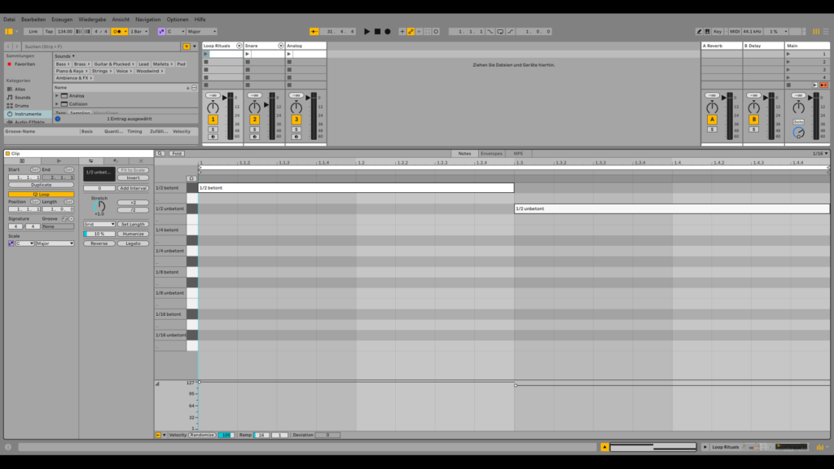Open the Grid dropdown in note tools
Image resolution: width=834 pixels, height=469 pixels.
pos(99,224)
